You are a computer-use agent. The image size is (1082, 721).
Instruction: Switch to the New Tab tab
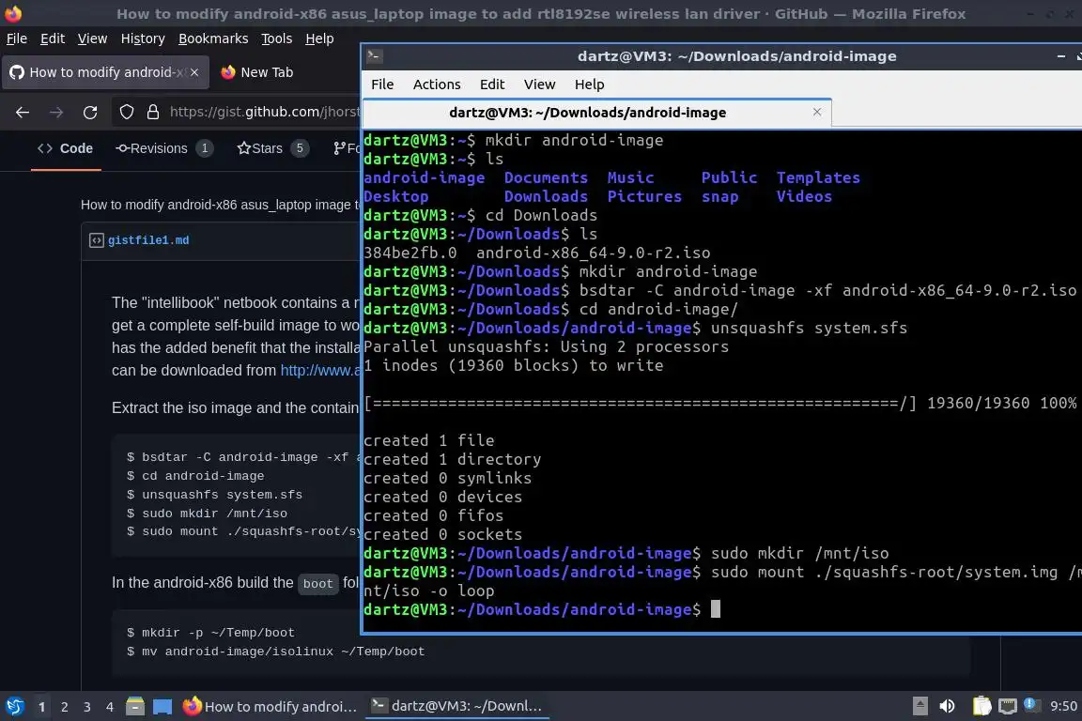click(x=256, y=72)
